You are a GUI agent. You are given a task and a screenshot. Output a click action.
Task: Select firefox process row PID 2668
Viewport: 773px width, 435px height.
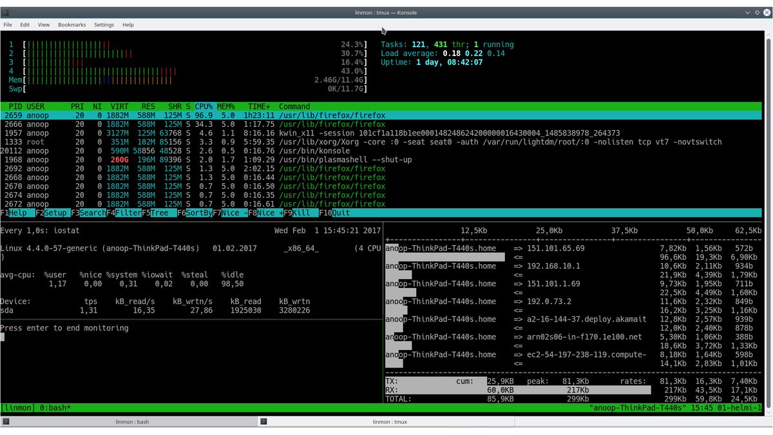click(381, 177)
